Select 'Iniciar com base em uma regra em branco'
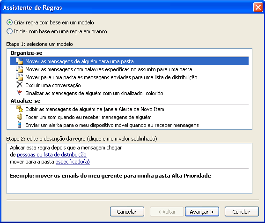265x223 pixels. (x=57, y=31)
